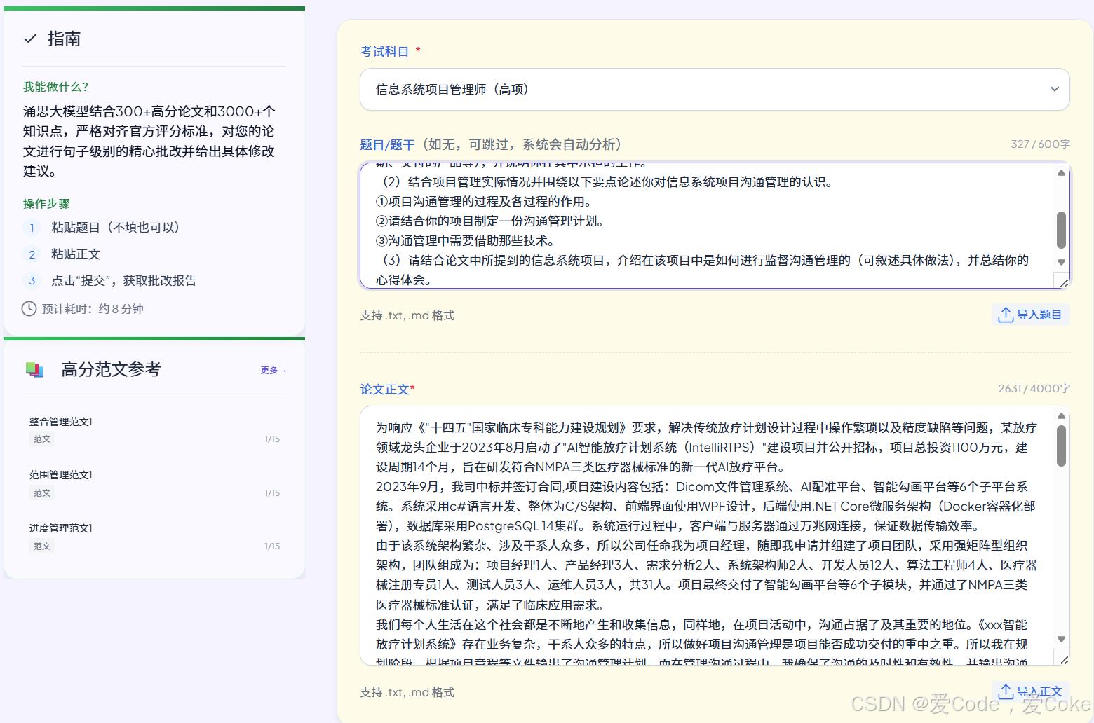Click the scrollbar thumb in the 论文正文 textarea
1094x723 pixels.
(x=1061, y=446)
